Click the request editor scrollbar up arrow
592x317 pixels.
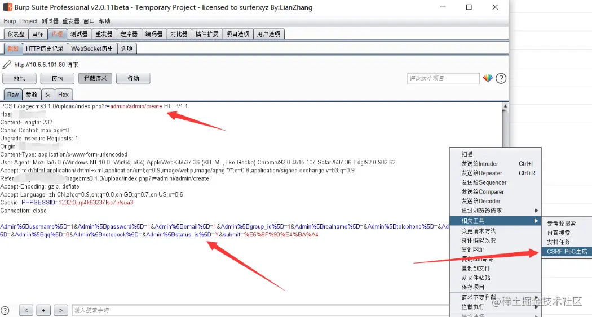coord(505,106)
